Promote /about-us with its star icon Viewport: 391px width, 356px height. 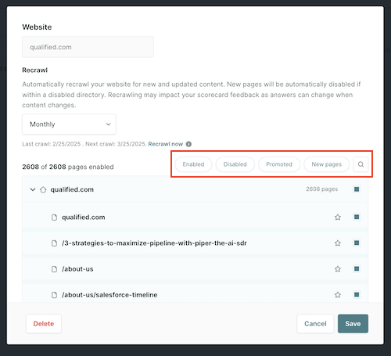click(338, 269)
